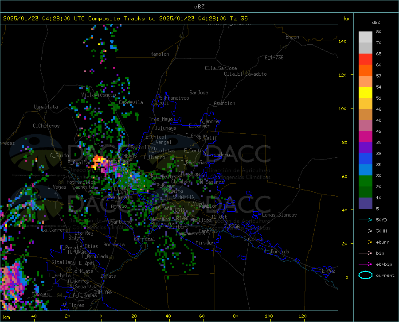Click the white 30HM arrow legend symbol
399x322 pixels.
(365, 231)
